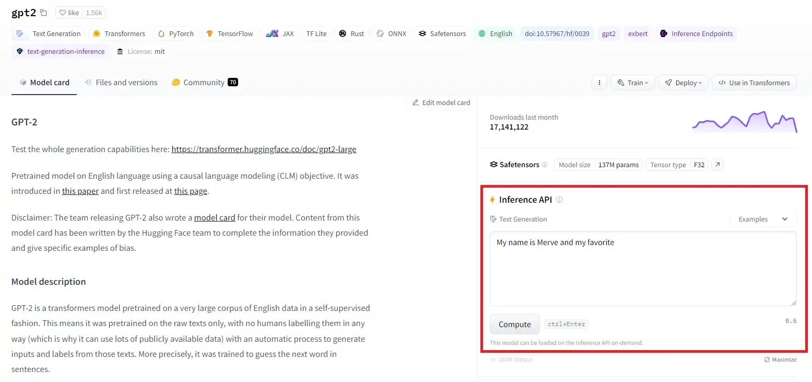Click the License: mit tag

coord(141,51)
